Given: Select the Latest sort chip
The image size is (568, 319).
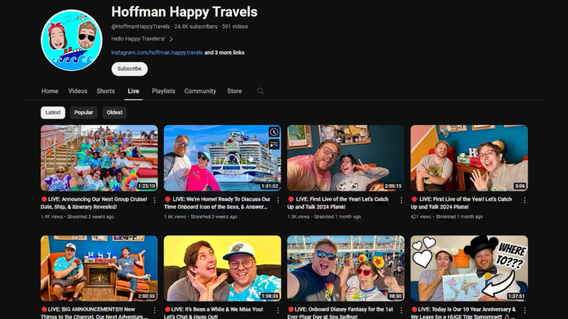Looking at the screenshot, I should pos(53,112).
